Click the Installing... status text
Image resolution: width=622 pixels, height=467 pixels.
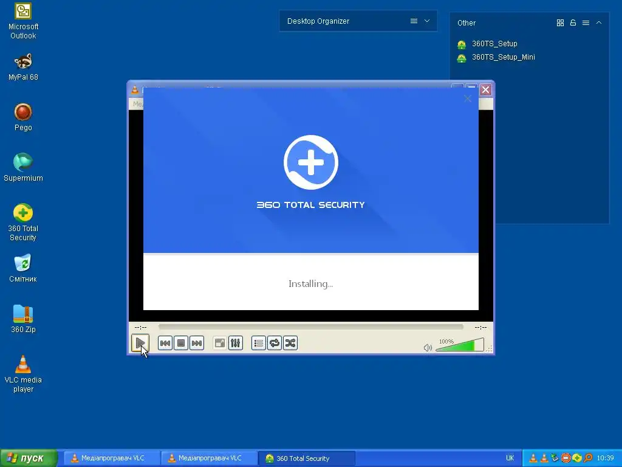point(310,284)
